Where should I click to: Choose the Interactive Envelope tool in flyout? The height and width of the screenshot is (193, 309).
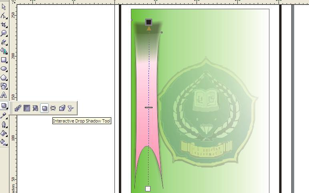53,108
